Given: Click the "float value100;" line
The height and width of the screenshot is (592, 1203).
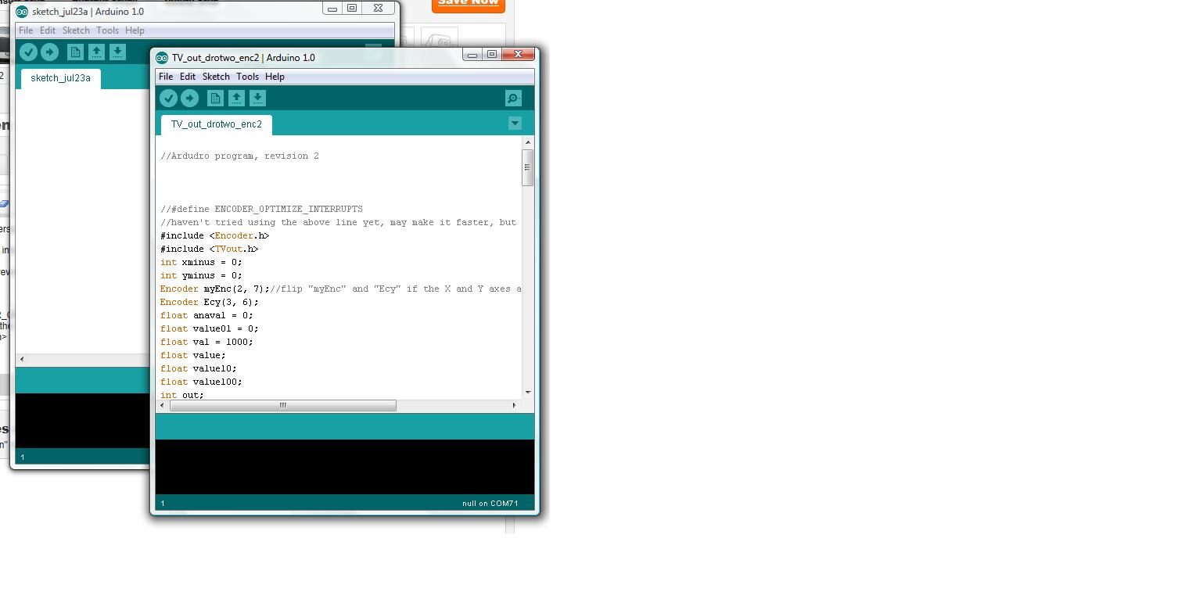Looking at the screenshot, I should tap(201, 382).
